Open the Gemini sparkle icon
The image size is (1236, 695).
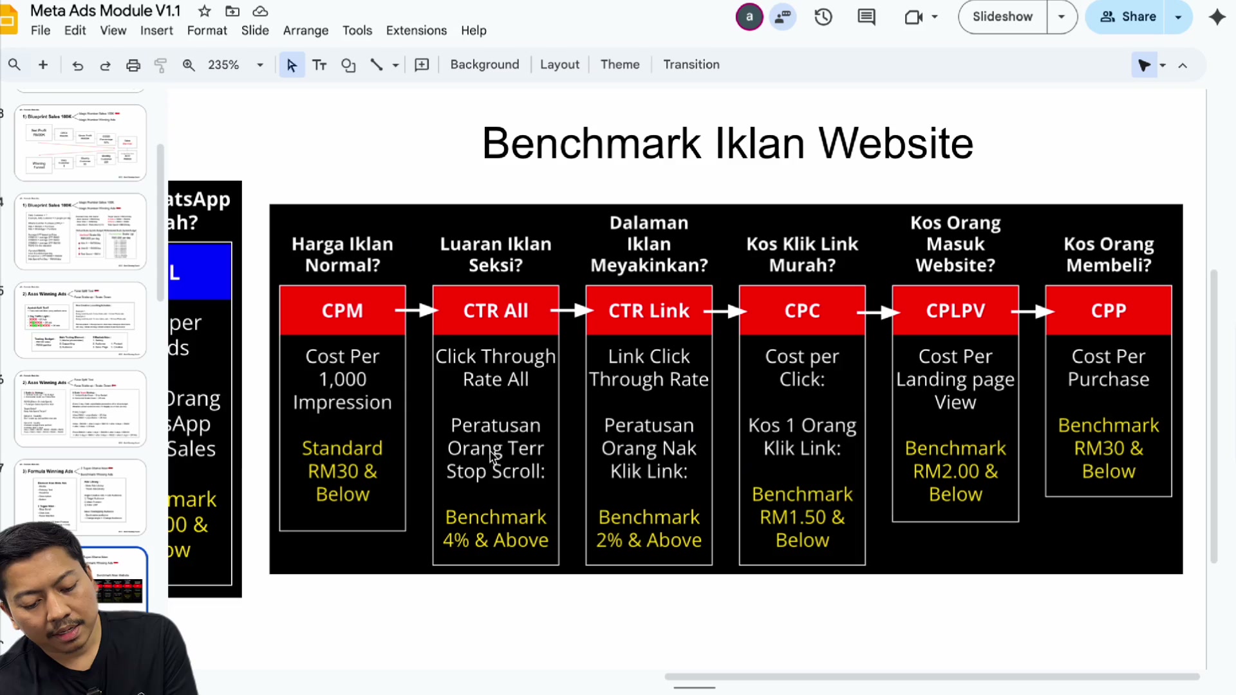1217,17
